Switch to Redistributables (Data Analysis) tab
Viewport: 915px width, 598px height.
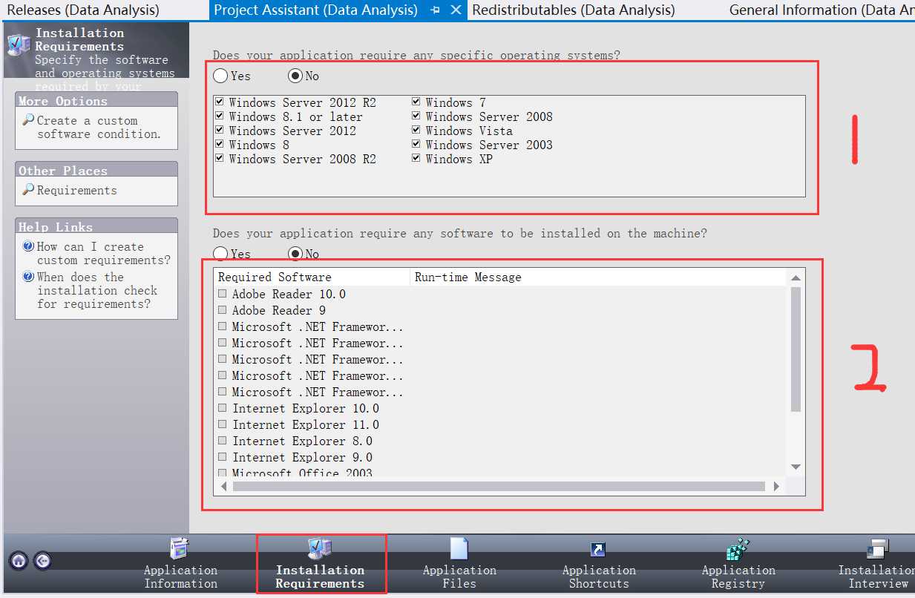pyautogui.click(x=574, y=10)
